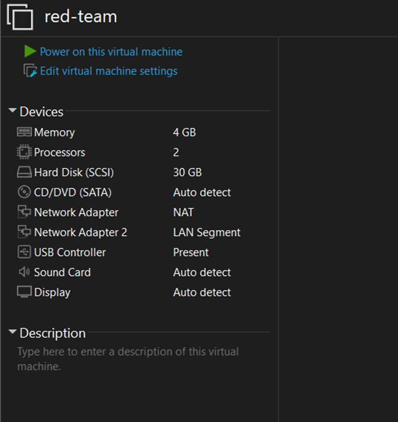Collapse the Description section arrow

tap(12, 332)
